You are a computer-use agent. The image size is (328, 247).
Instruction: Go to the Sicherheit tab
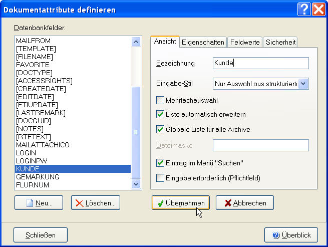tap(280, 43)
